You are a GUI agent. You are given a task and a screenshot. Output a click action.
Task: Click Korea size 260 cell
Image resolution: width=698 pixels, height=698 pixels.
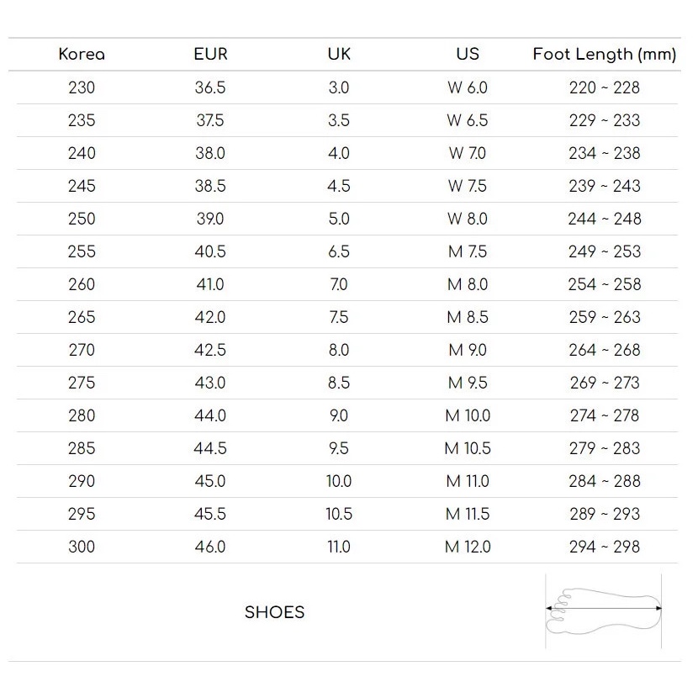[x=82, y=284]
